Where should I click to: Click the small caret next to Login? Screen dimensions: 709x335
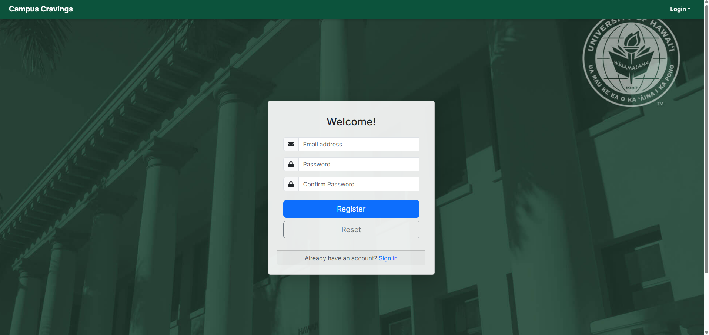pos(689,9)
